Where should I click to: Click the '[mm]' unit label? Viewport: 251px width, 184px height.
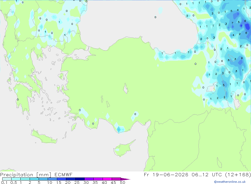[x=44, y=175]
